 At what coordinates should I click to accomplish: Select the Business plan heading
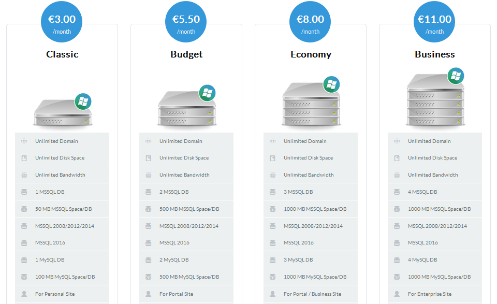click(x=435, y=54)
